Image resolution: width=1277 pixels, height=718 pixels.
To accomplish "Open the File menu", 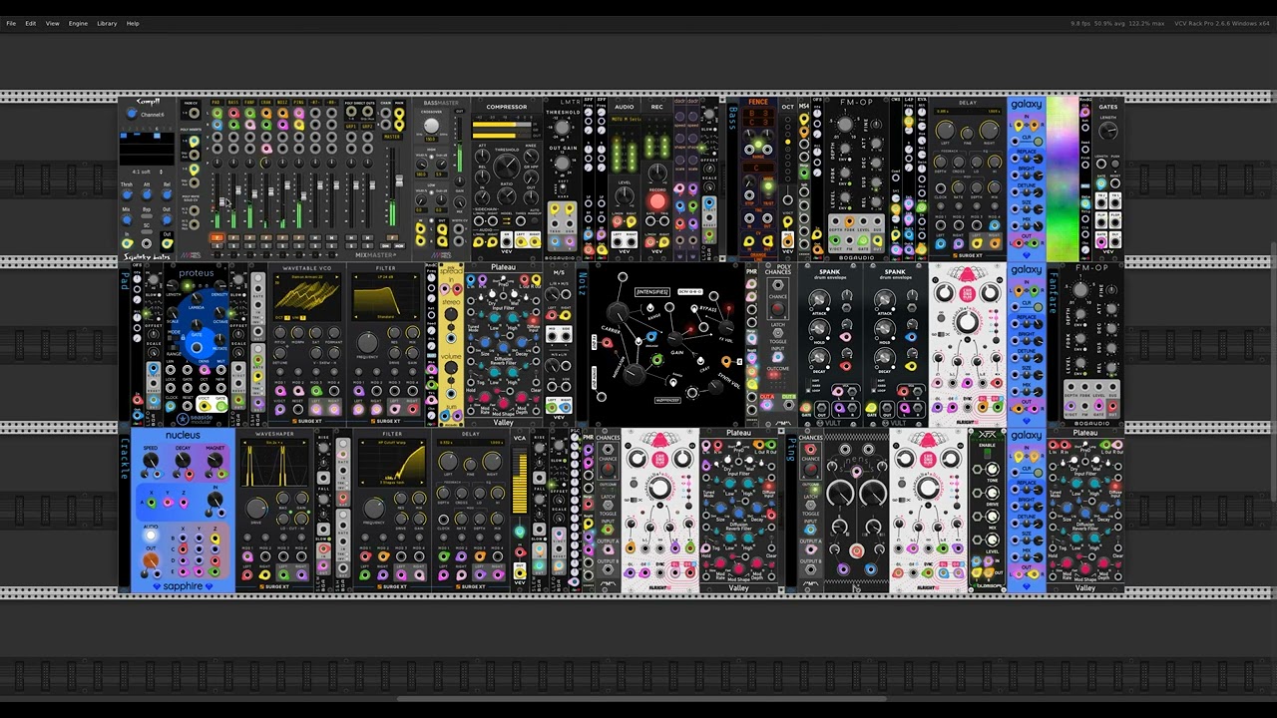I will click(x=11, y=23).
